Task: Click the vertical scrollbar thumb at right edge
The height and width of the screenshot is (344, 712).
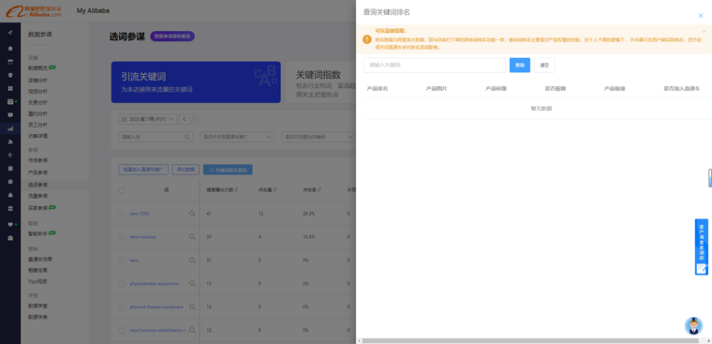Action: click(710, 178)
